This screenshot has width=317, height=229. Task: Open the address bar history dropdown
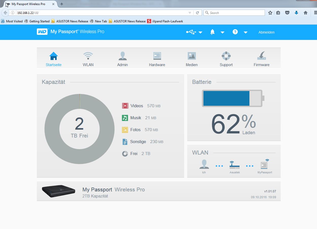click(190, 13)
